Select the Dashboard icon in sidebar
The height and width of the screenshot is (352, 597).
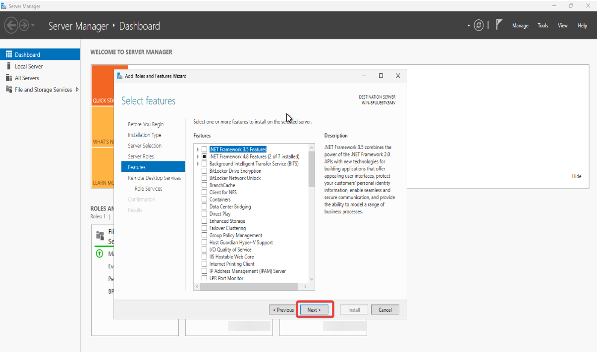click(8, 54)
